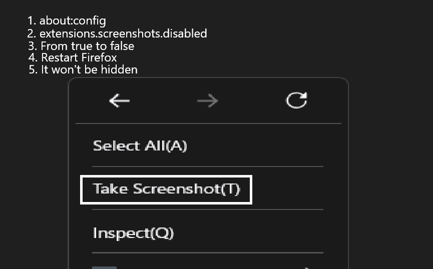Click separator between Take Screenshot and Inspect
The height and width of the screenshot is (269, 433).
pyautogui.click(x=208, y=209)
